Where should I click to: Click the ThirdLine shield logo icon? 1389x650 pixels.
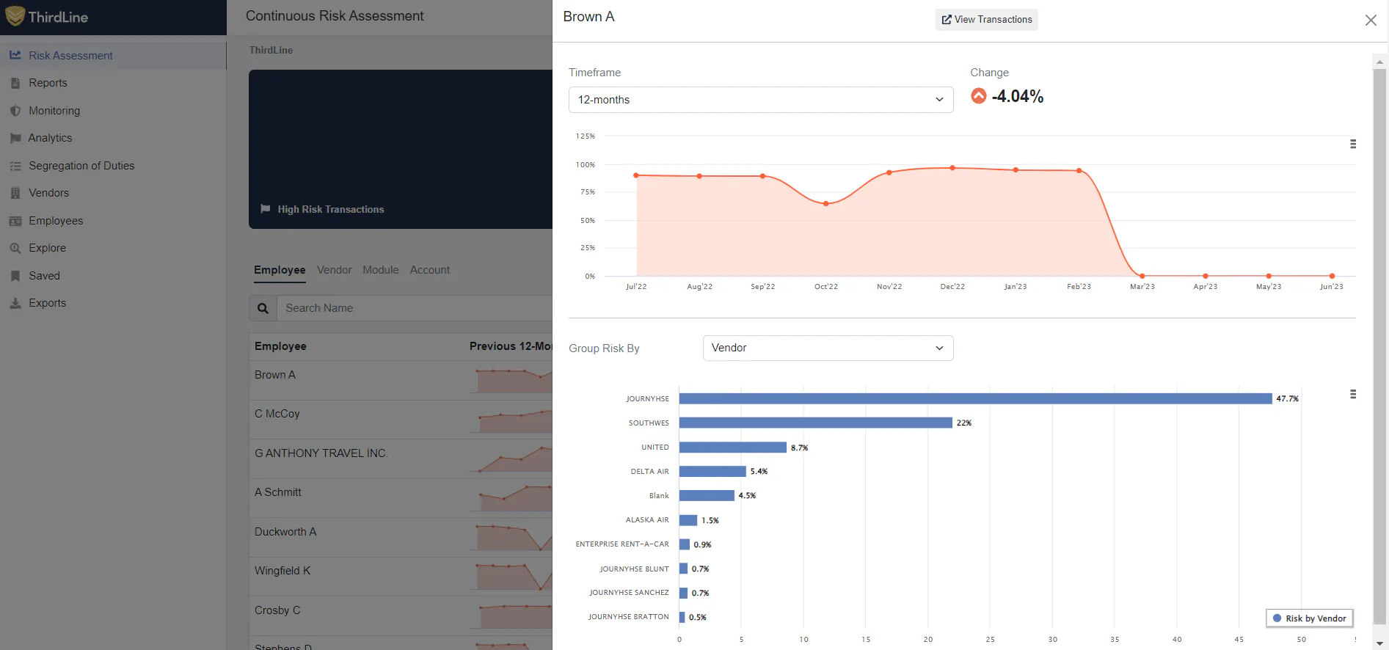pos(15,16)
